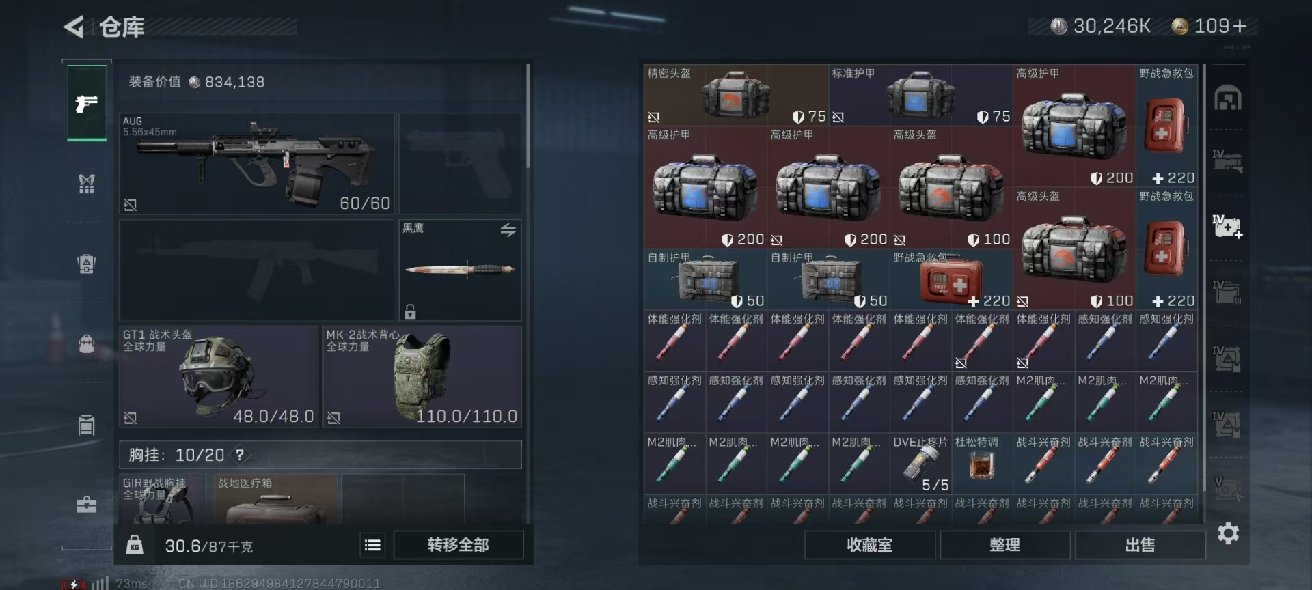The width and height of the screenshot is (1312, 590).
Task: Select the weapons pistol tab in left sidebar
Action: point(86,104)
